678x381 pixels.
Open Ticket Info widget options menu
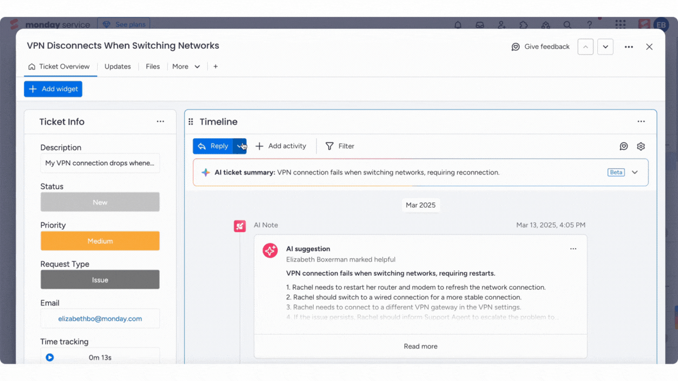[x=161, y=122]
